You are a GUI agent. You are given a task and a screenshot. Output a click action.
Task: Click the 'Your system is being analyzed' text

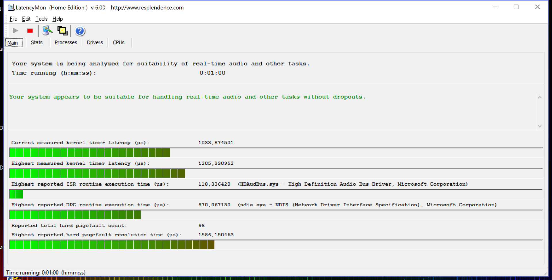point(160,64)
